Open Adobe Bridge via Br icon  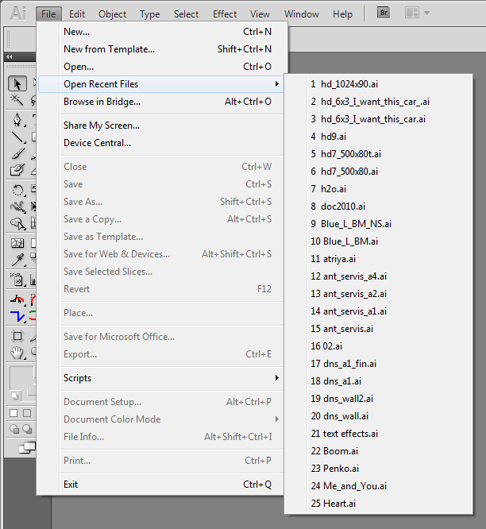coord(384,13)
